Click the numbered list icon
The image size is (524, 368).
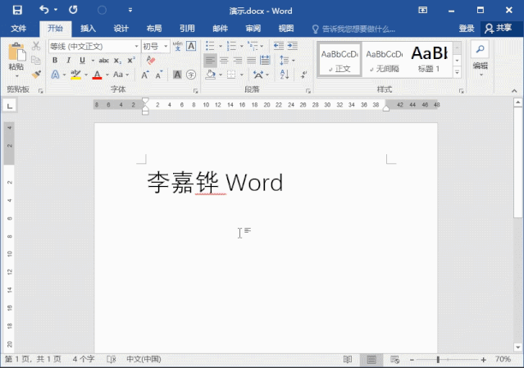coord(231,46)
